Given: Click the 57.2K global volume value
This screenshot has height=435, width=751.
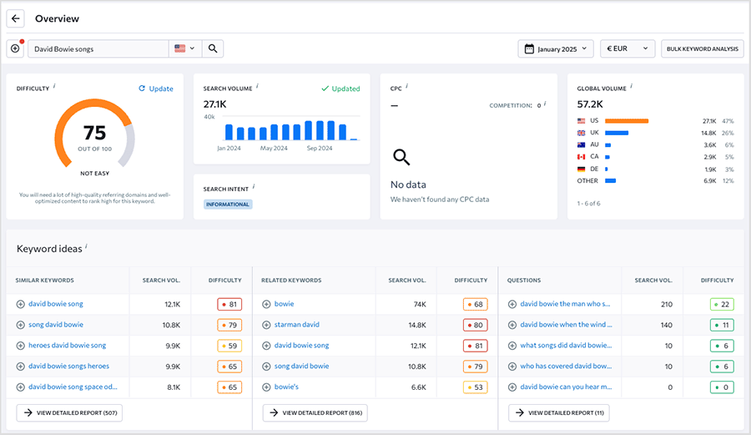Looking at the screenshot, I should (x=590, y=104).
